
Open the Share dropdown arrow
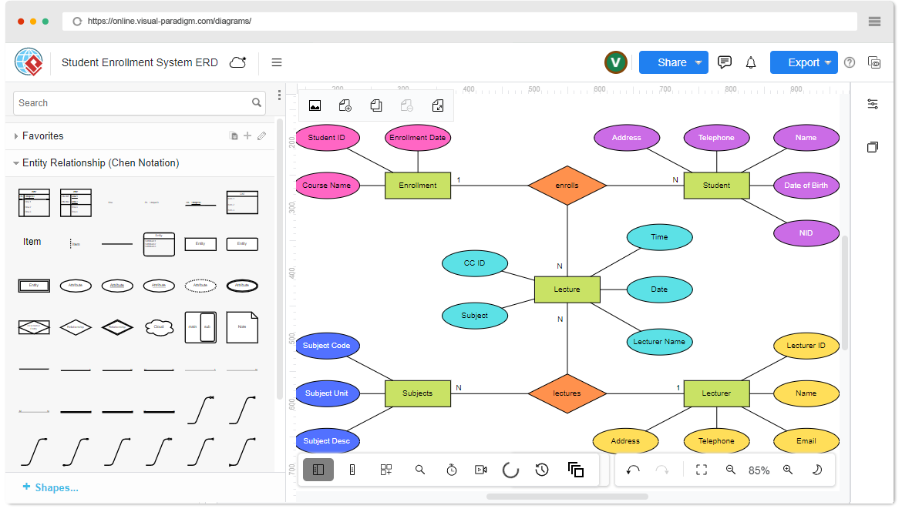pyautogui.click(x=700, y=62)
